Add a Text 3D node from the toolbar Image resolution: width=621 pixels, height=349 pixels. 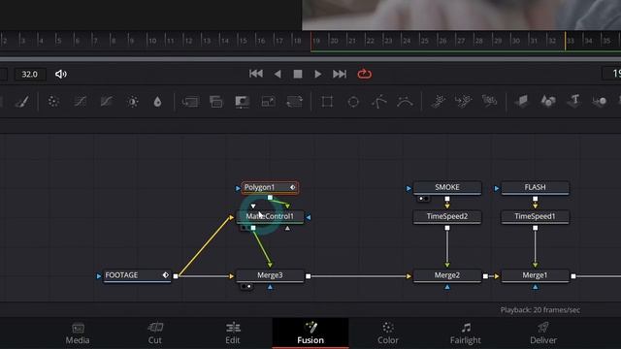coord(574,101)
